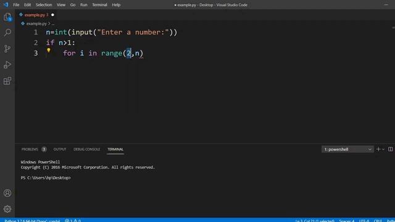Click errors and warnings count in status bar

pos(73,221)
